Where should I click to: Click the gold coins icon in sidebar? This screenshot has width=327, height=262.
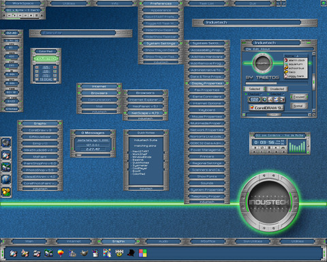point(6,192)
